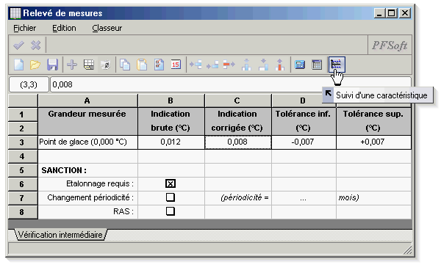The image size is (441, 270).
Task: Click the insert row above icon
Action: (246, 65)
